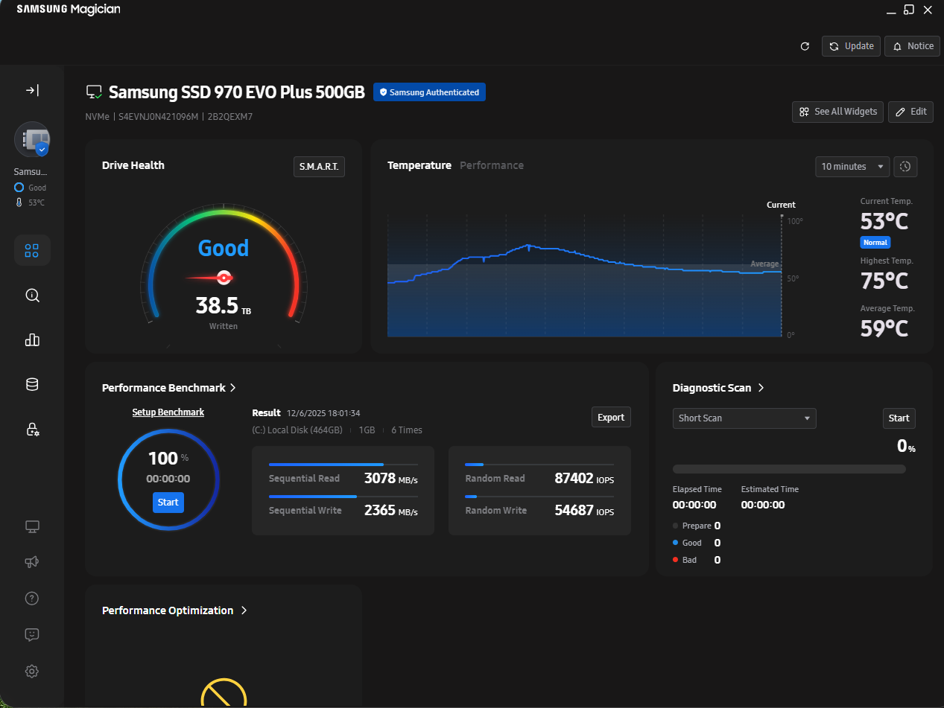944x708 pixels.
Task: Click the 38.5 TB Written value
Action: click(224, 306)
